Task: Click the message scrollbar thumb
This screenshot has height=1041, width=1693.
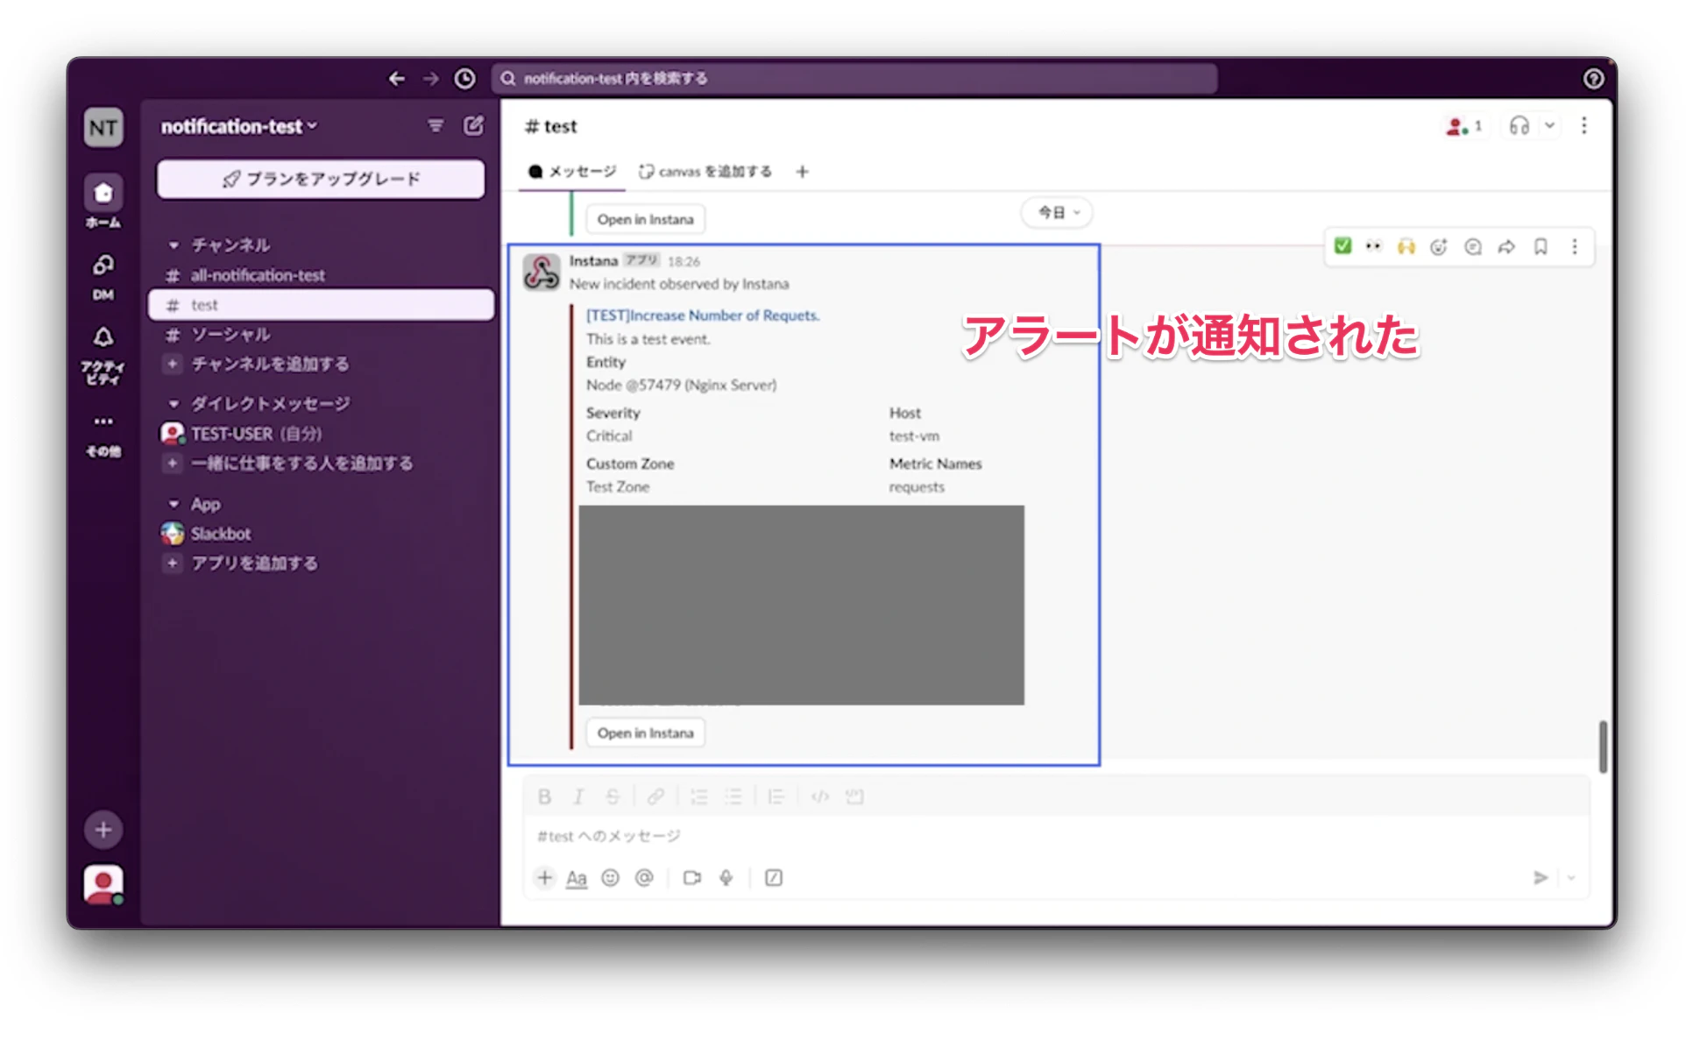Action: pyautogui.click(x=1603, y=747)
